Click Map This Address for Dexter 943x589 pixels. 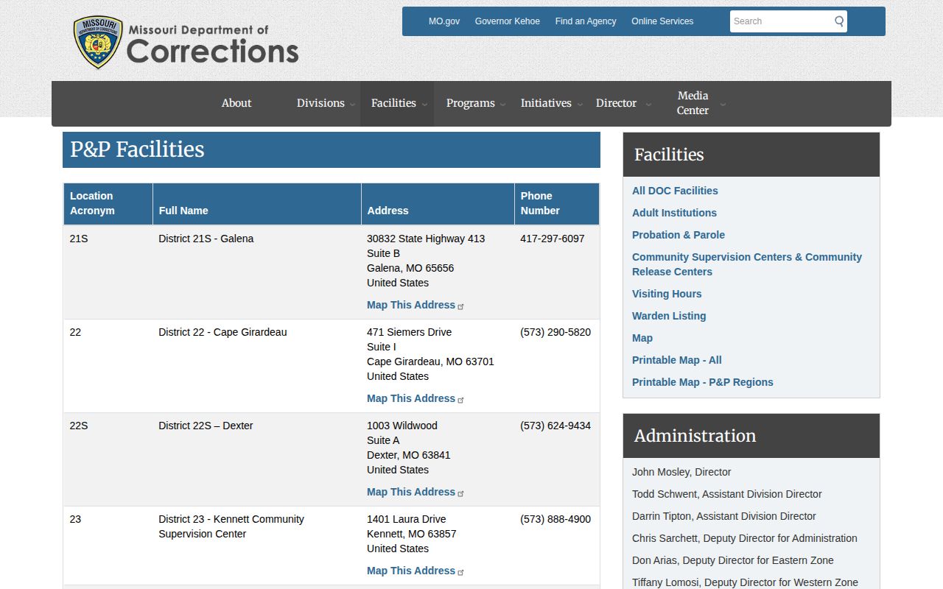(411, 492)
